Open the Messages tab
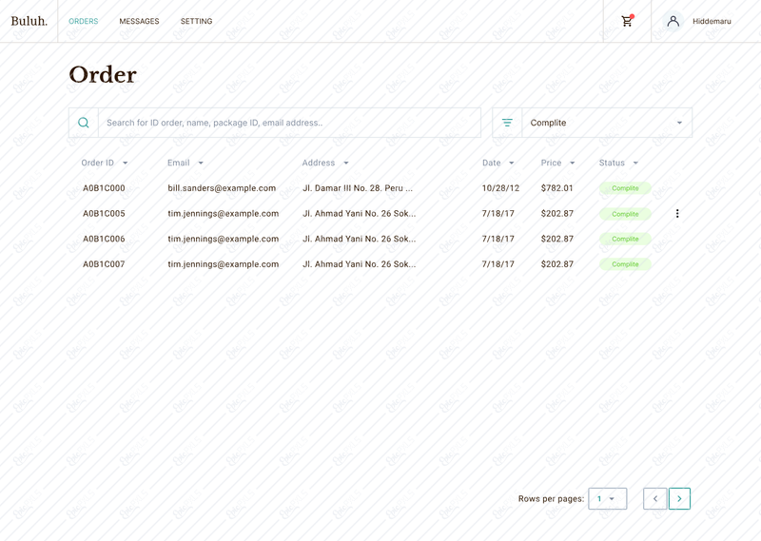The width and height of the screenshot is (761, 541). coord(139,21)
